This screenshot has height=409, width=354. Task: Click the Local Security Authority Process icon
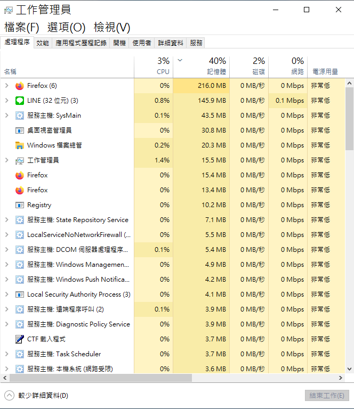pos(20,295)
